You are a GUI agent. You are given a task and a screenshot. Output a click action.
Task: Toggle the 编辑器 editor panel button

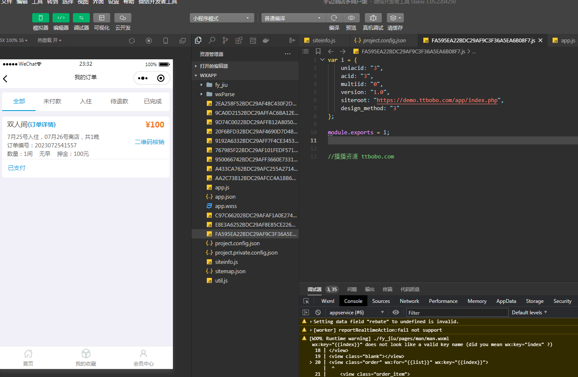[x=61, y=18]
